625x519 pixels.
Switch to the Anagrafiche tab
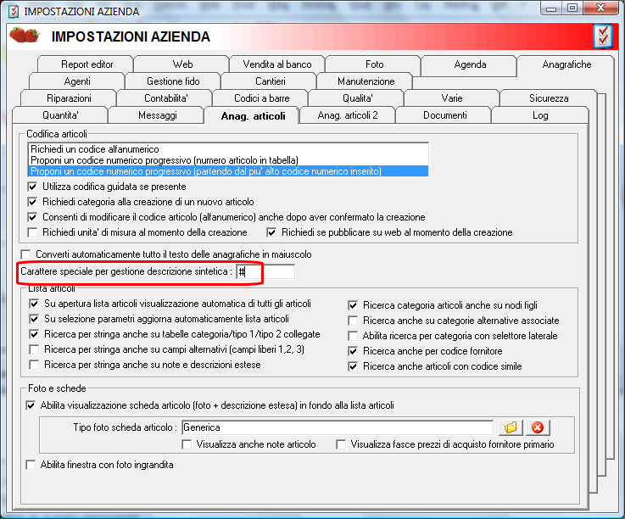tap(566, 64)
